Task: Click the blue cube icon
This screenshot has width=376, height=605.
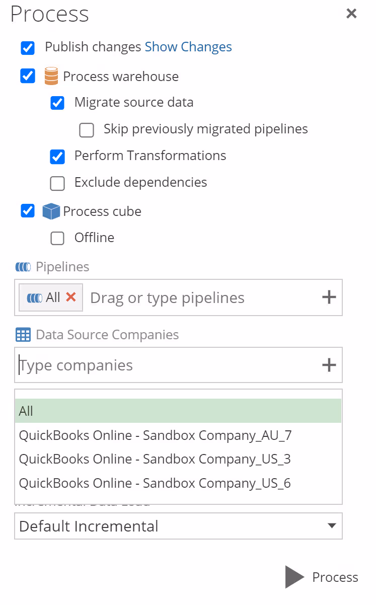Action: [x=51, y=211]
